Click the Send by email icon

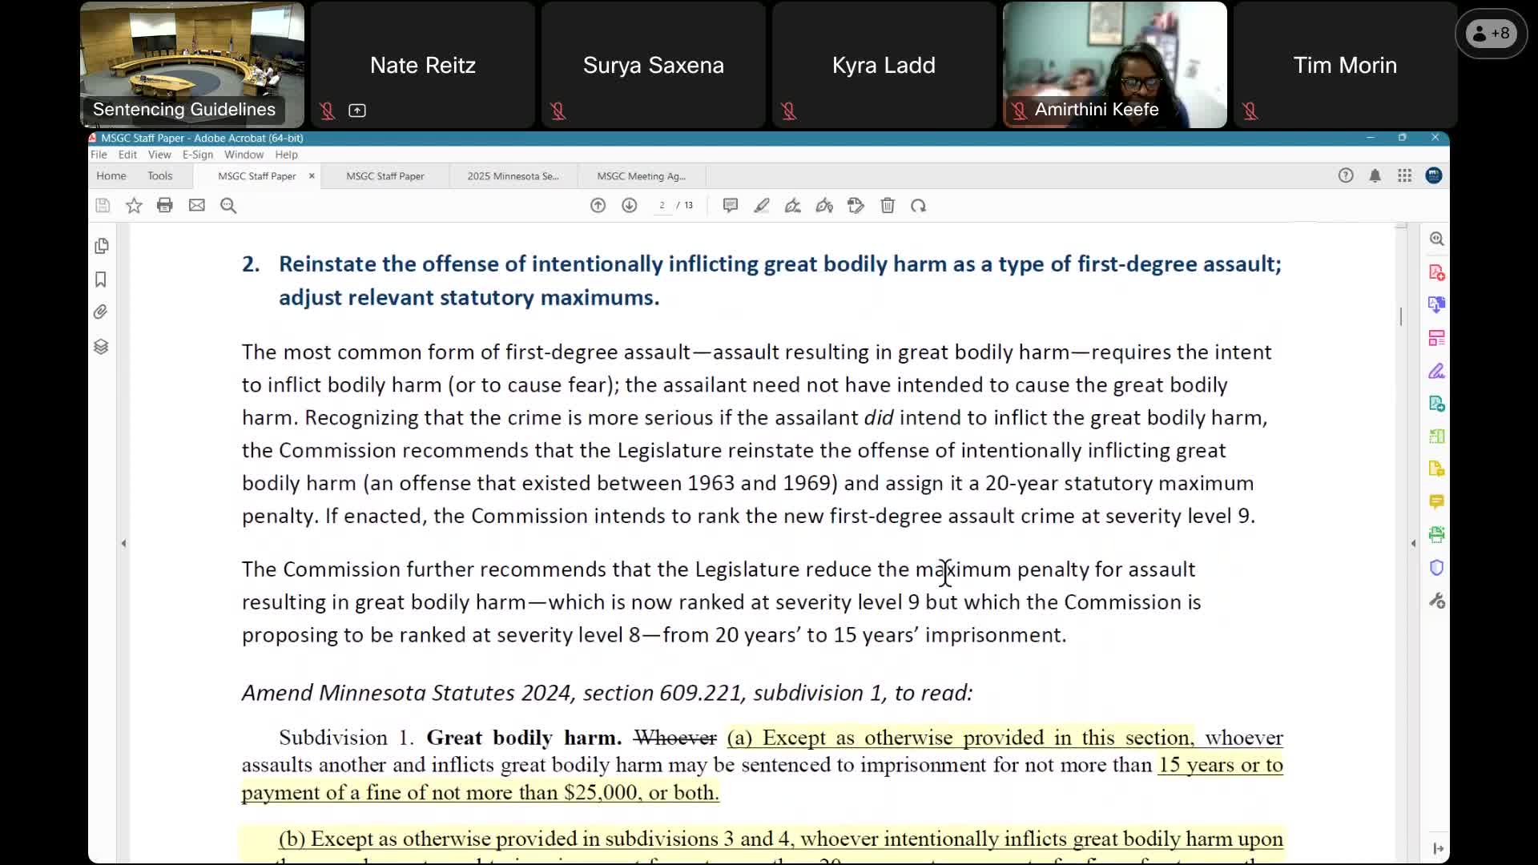[x=196, y=206]
